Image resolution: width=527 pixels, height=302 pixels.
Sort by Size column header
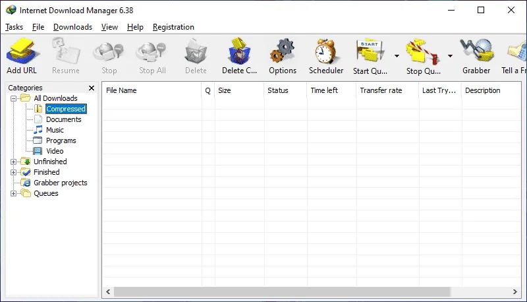239,90
